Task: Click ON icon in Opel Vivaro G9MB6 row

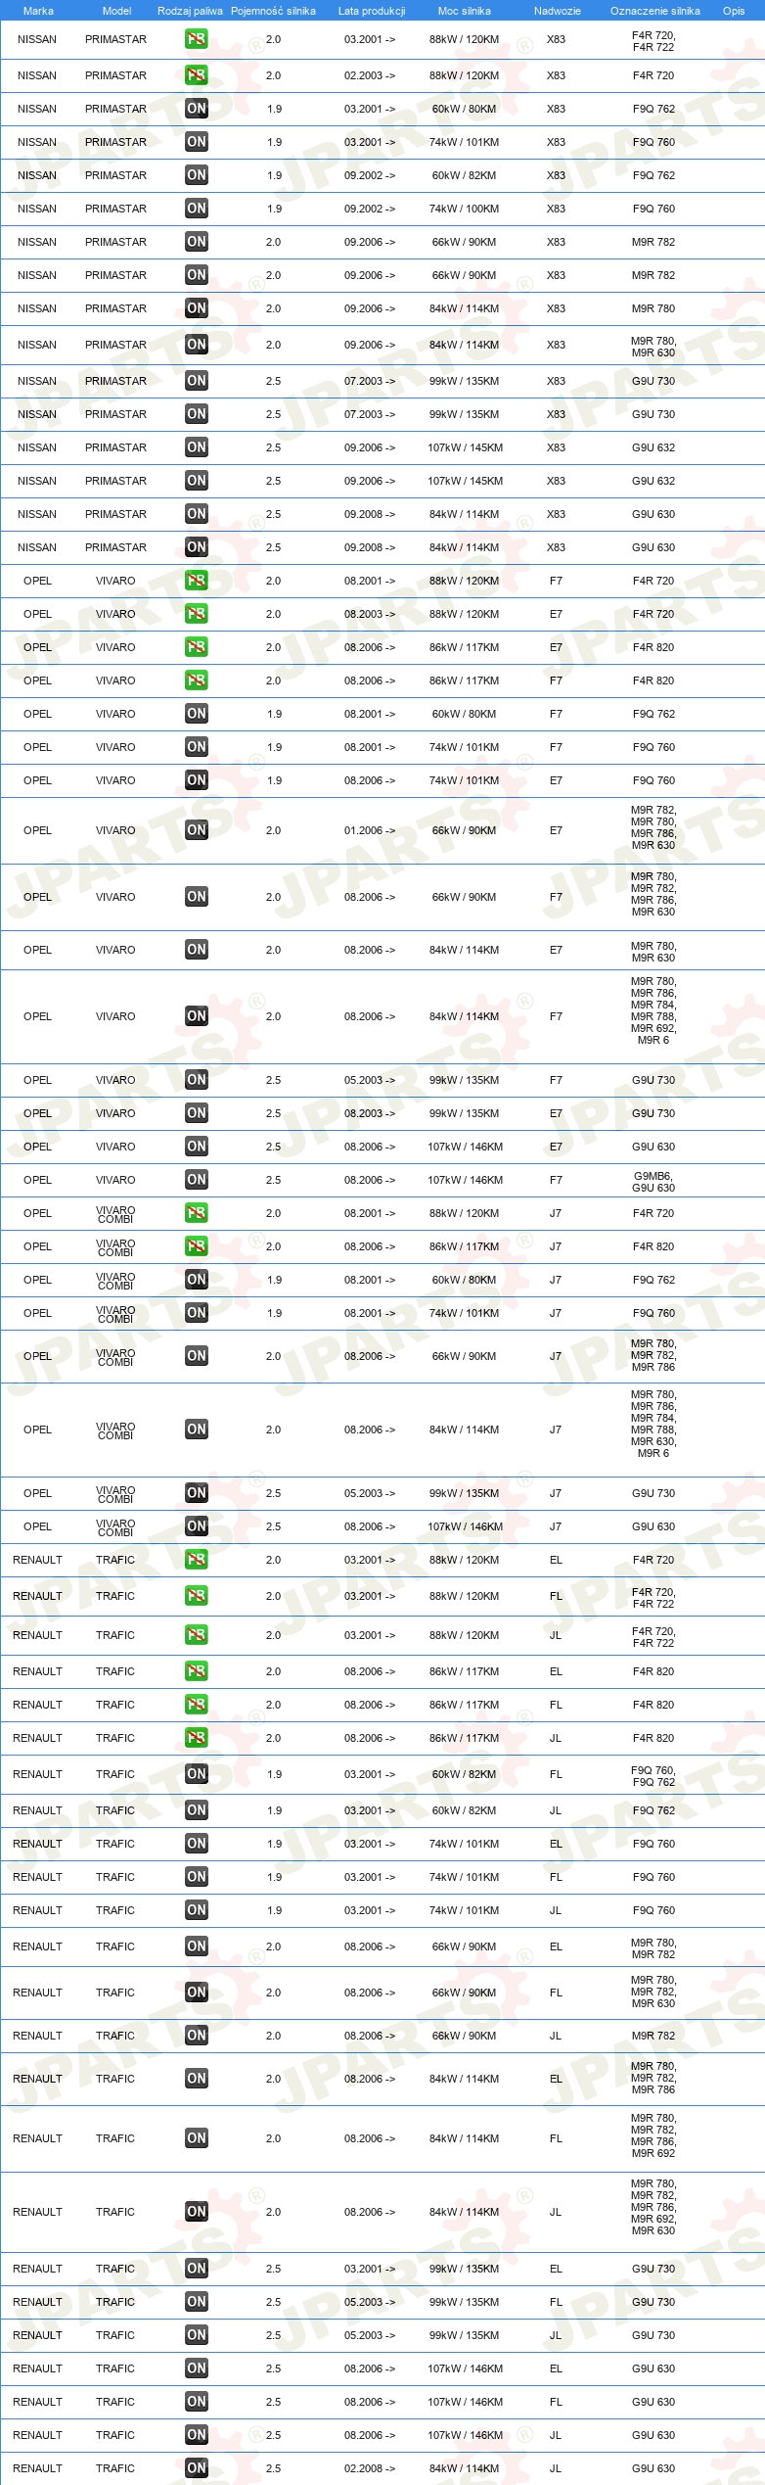Action: point(197,1180)
